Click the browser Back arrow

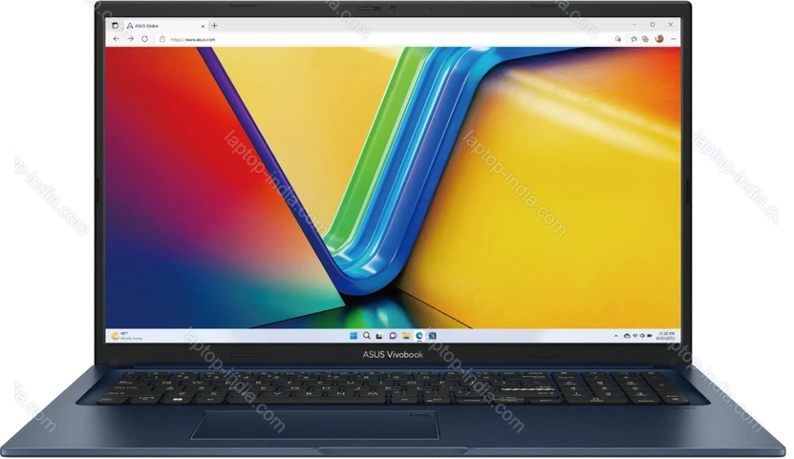tap(117, 39)
